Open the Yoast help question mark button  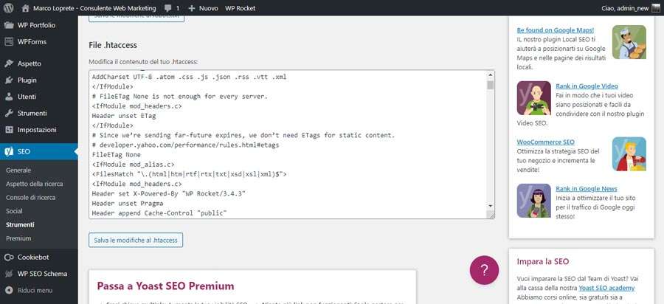tap(484, 270)
